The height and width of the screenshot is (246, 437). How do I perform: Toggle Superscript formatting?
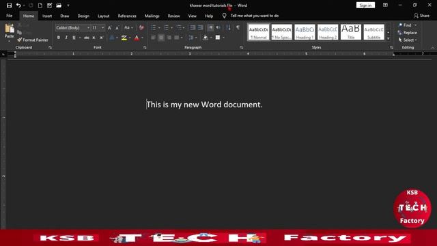pos(102,38)
